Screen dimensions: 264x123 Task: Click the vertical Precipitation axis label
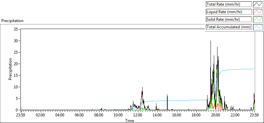point(10,69)
